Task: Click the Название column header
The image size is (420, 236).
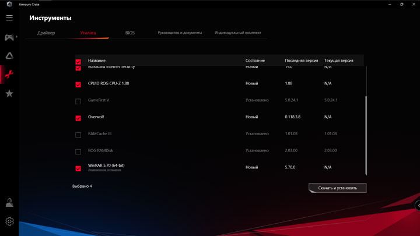Action: (97, 61)
